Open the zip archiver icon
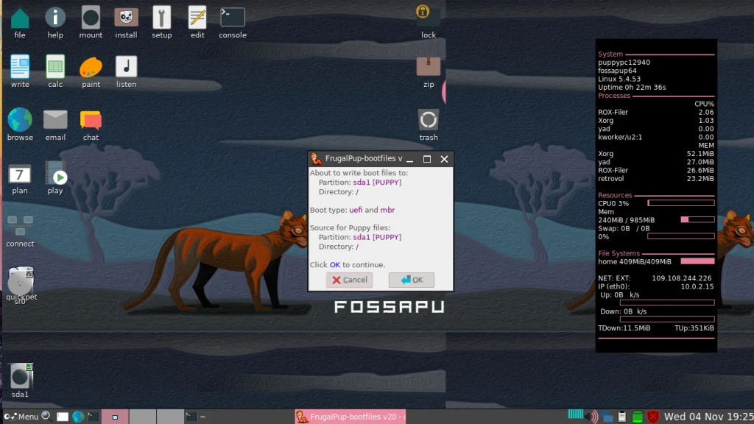 click(428, 66)
